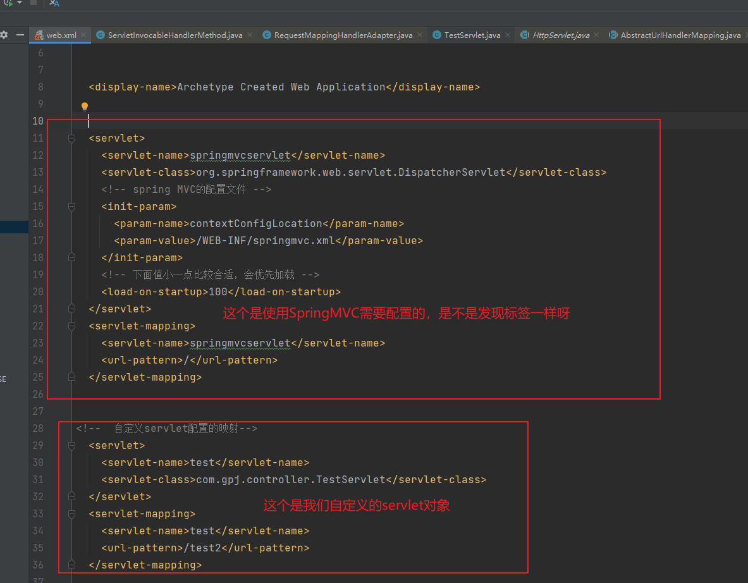Click line number 31 in the gutter
The height and width of the screenshot is (583, 748).
coord(38,479)
